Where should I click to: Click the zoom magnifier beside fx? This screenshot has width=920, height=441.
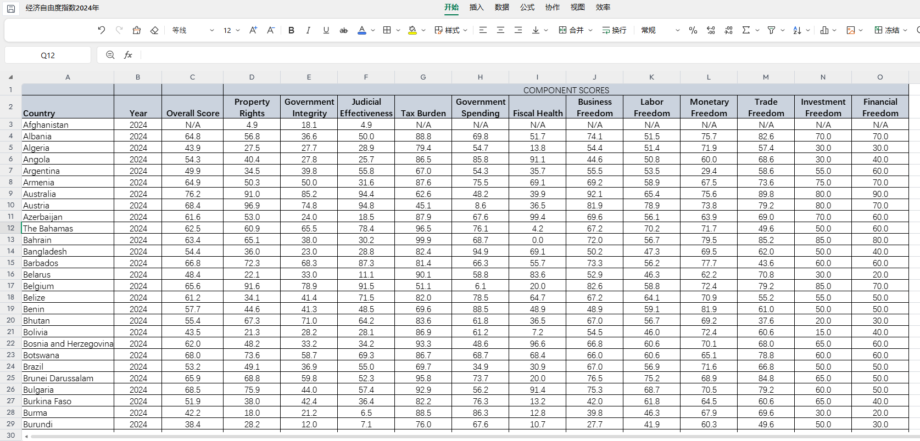pos(110,55)
